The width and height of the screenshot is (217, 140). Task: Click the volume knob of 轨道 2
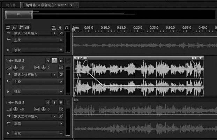pos(15,67)
